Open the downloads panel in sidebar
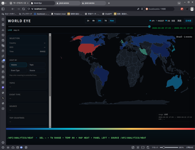 tap(3, 30)
